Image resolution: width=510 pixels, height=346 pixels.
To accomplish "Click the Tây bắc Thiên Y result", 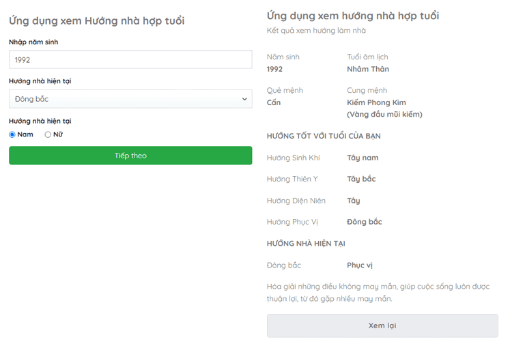I will click(361, 179).
